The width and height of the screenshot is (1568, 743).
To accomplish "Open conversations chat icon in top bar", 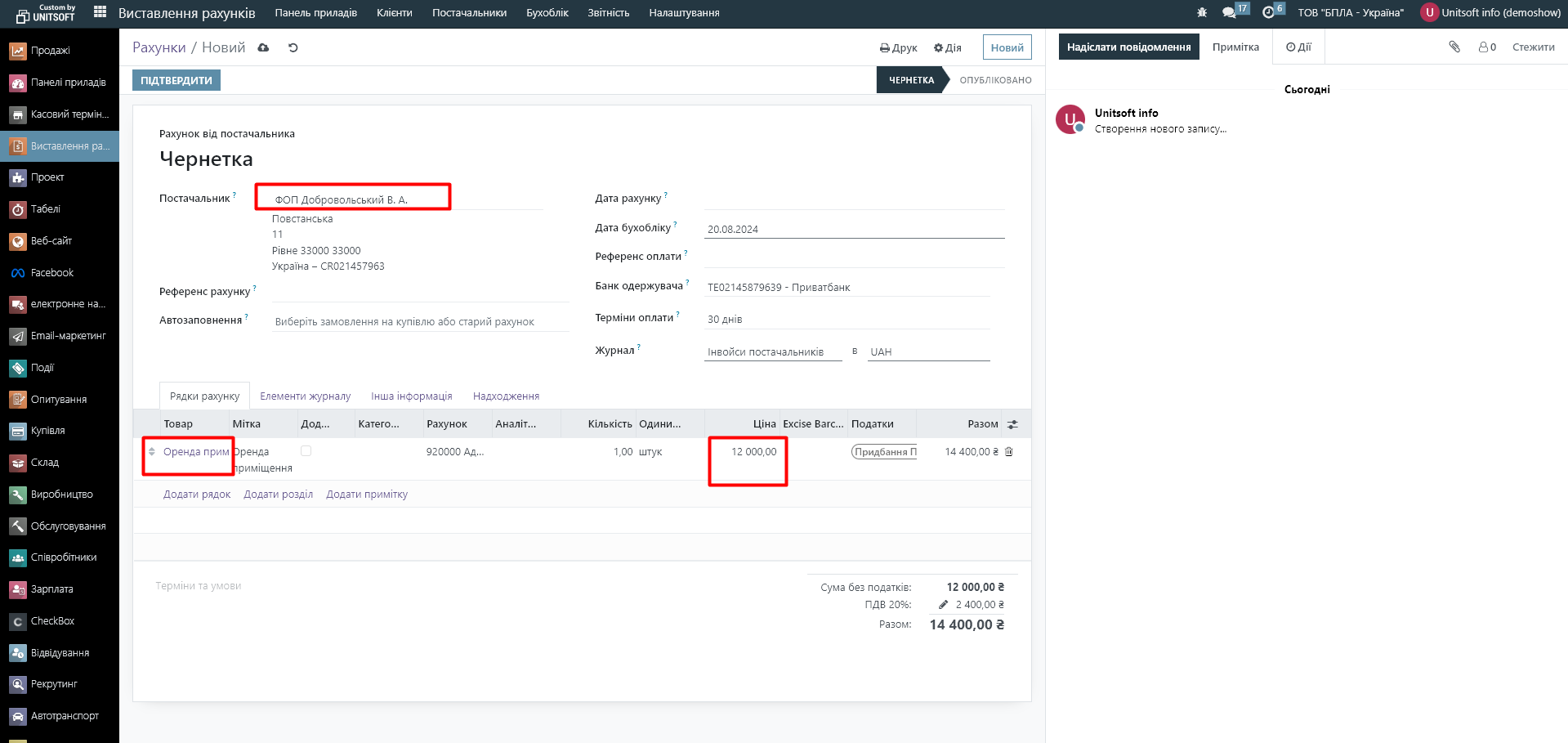I will coord(1229,13).
